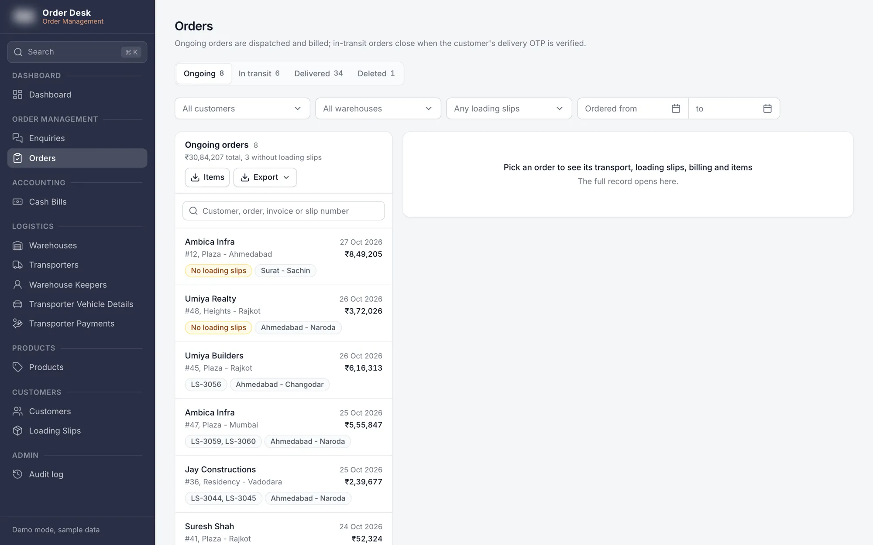Click Umiya Realty's No loading slips badge
The height and width of the screenshot is (545, 873).
click(x=219, y=328)
